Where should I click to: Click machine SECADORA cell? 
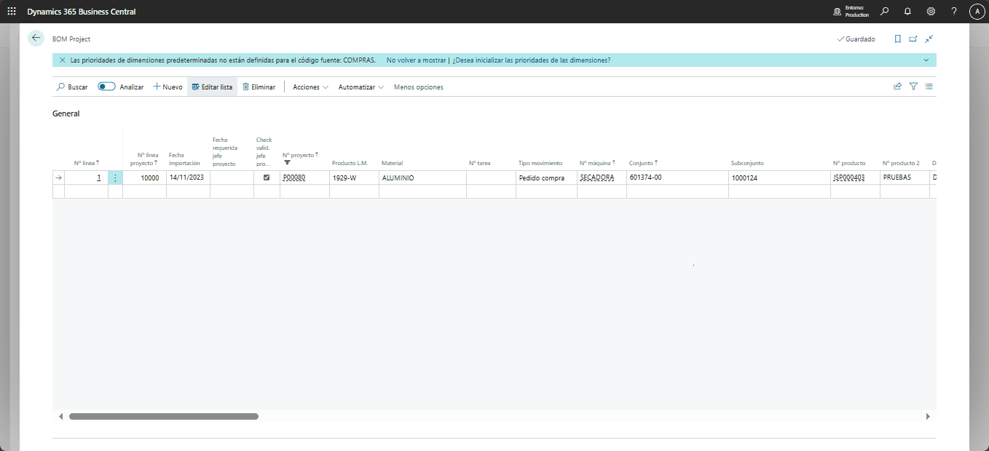click(x=602, y=177)
